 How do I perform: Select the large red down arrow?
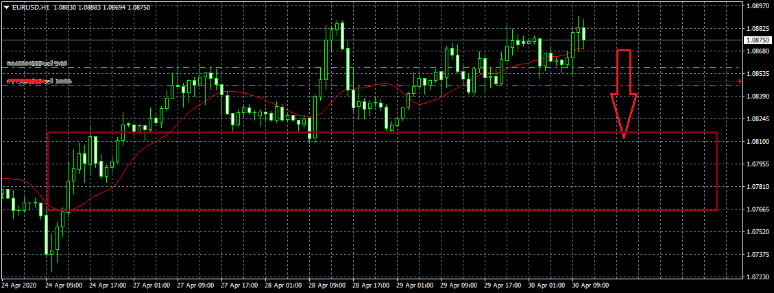tap(624, 92)
